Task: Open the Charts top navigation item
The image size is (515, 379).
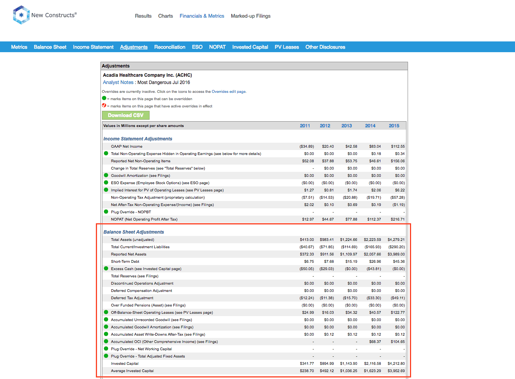Action: click(165, 16)
